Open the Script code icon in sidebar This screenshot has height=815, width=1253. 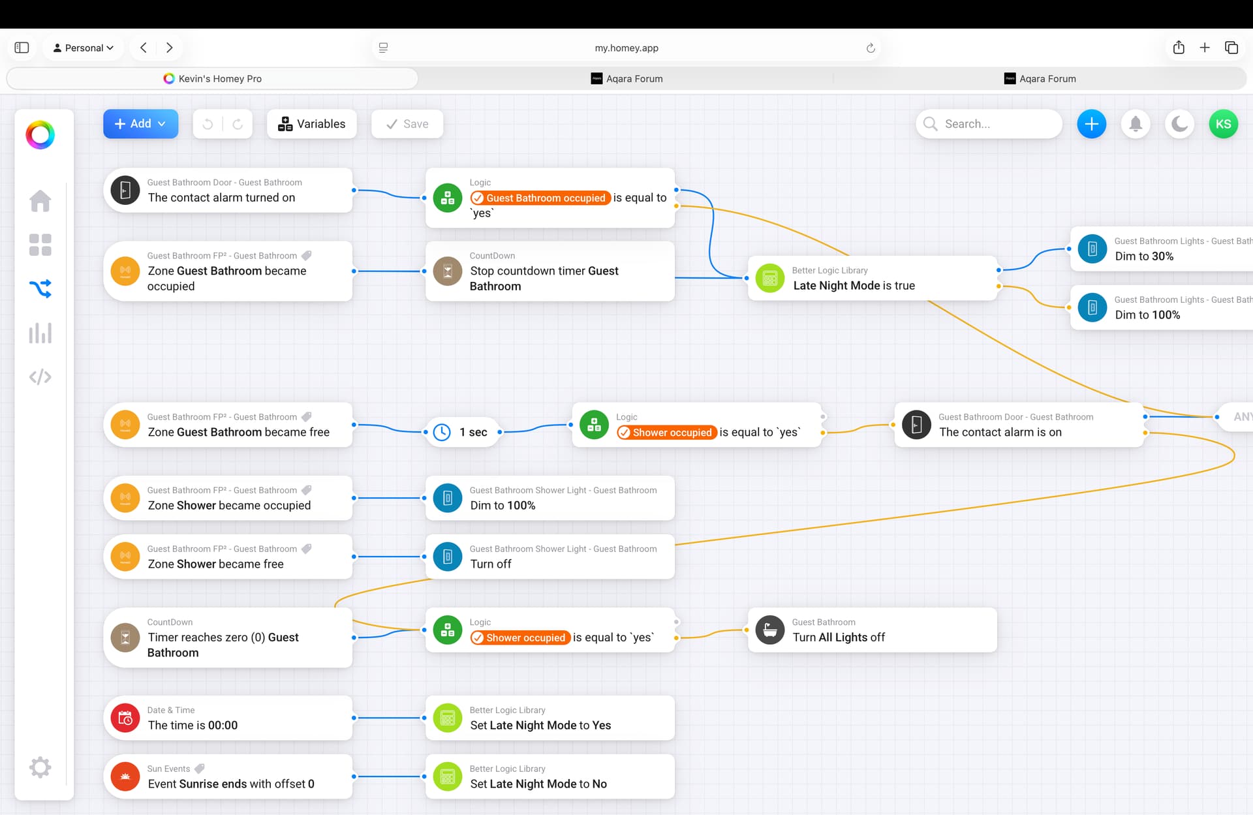40,377
